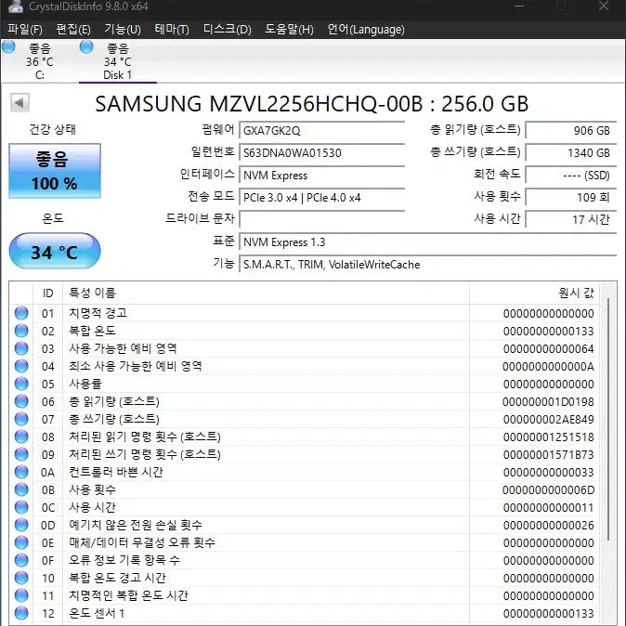Select the 예기치 않은 전원 손실 횟수 attribute
The image size is (626, 626).
point(136,525)
